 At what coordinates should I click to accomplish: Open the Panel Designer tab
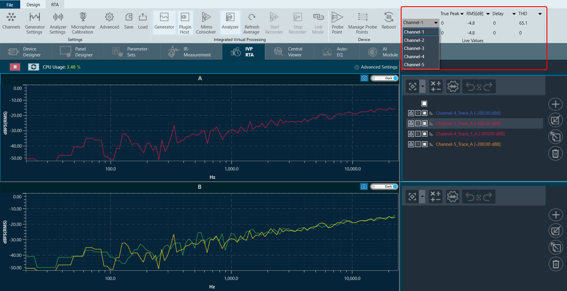click(78, 52)
